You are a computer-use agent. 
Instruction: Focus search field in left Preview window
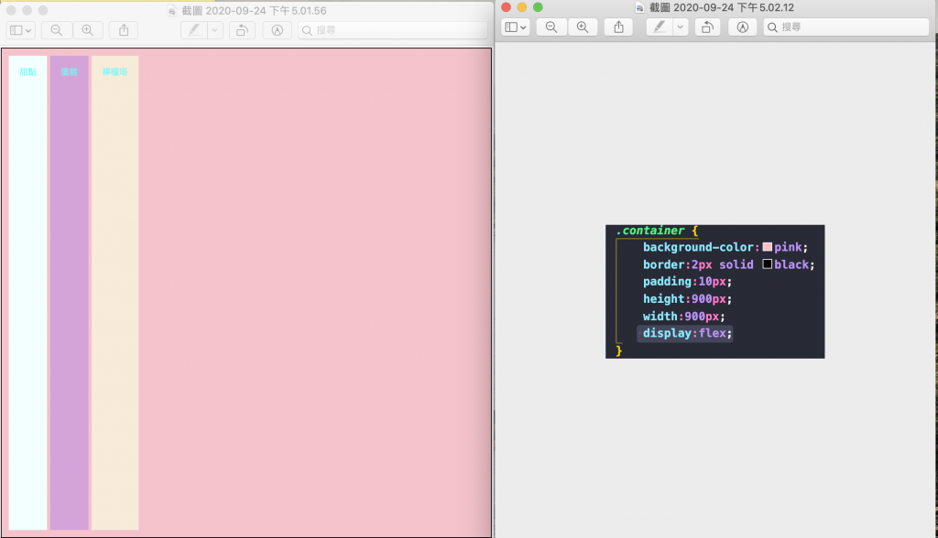pos(392,30)
